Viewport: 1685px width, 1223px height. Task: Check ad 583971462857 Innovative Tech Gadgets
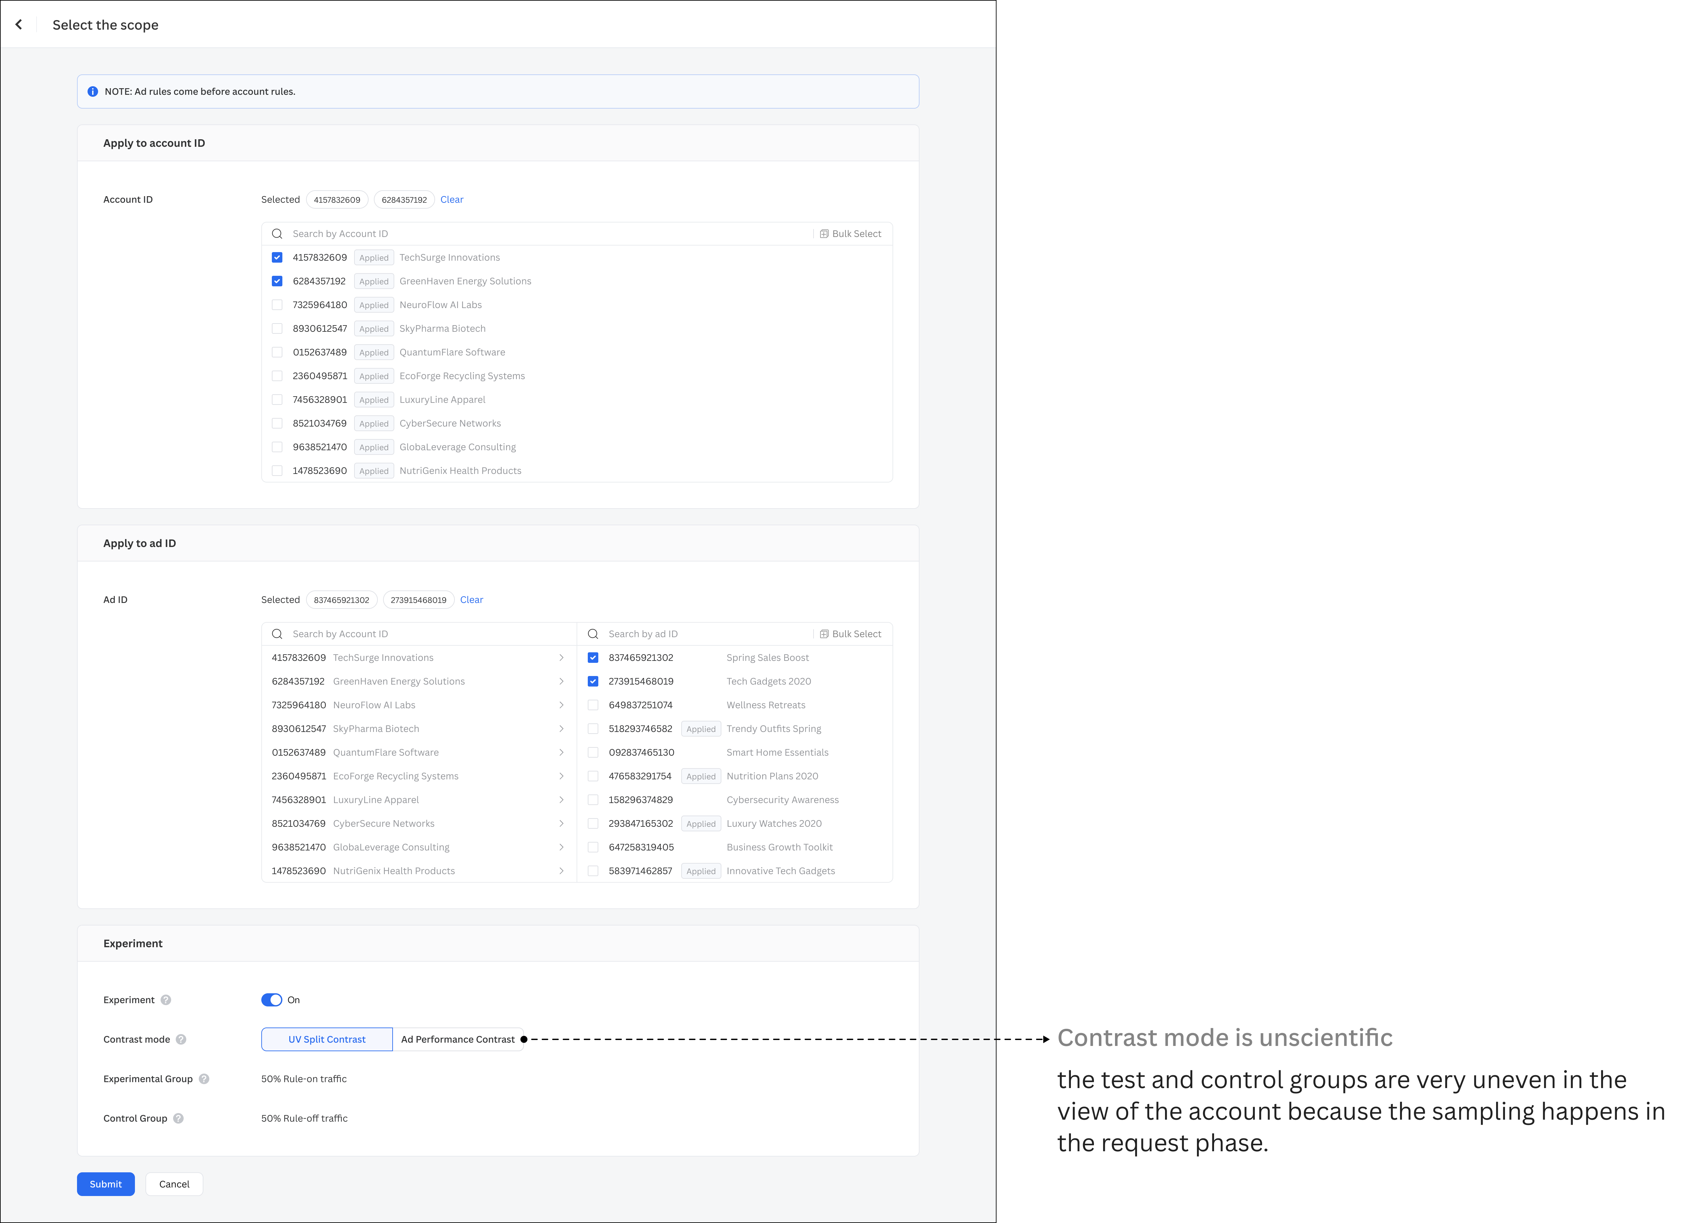coord(593,871)
